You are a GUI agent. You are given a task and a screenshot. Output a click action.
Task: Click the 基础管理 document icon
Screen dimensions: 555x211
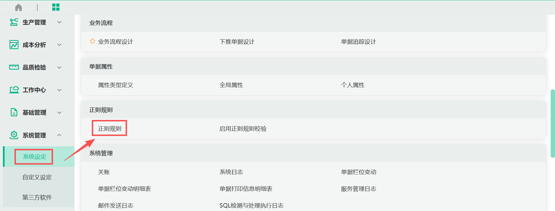point(14,112)
